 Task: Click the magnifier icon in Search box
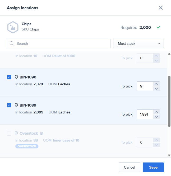click(x=12, y=43)
